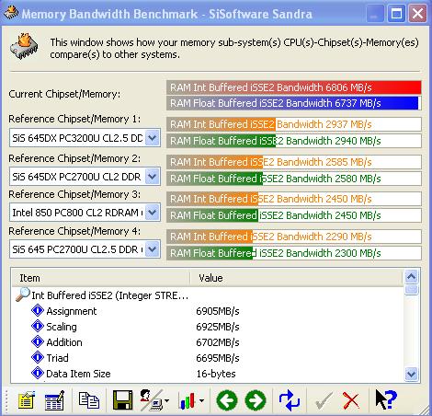Save results with the floppy disk icon
The width and height of the screenshot is (432, 416).
click(x=122, y=400)
